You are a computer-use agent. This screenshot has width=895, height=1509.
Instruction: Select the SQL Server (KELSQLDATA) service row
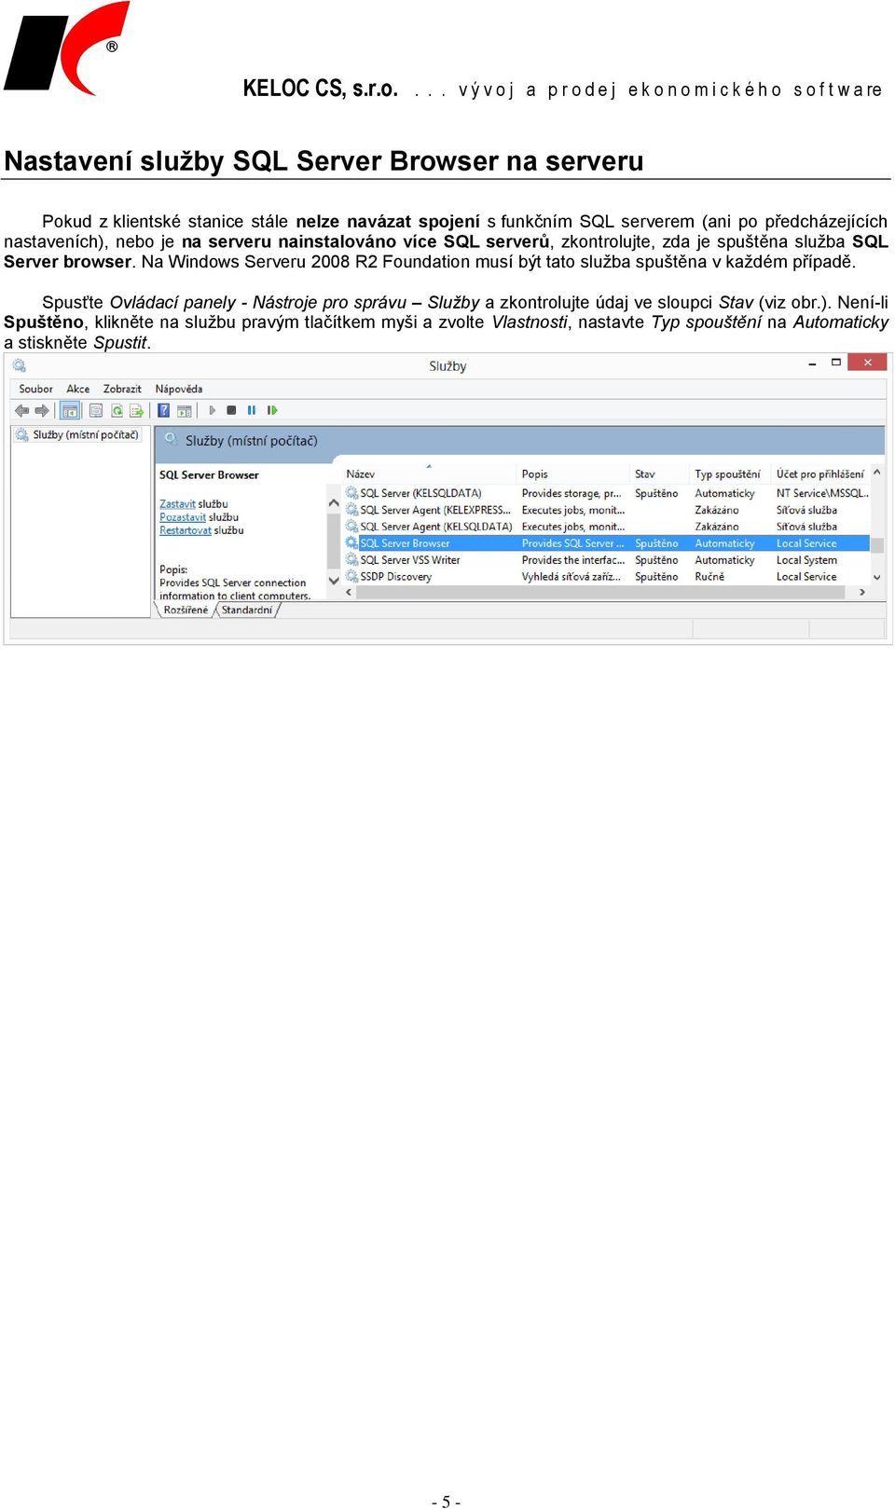(x=607, y=493)
